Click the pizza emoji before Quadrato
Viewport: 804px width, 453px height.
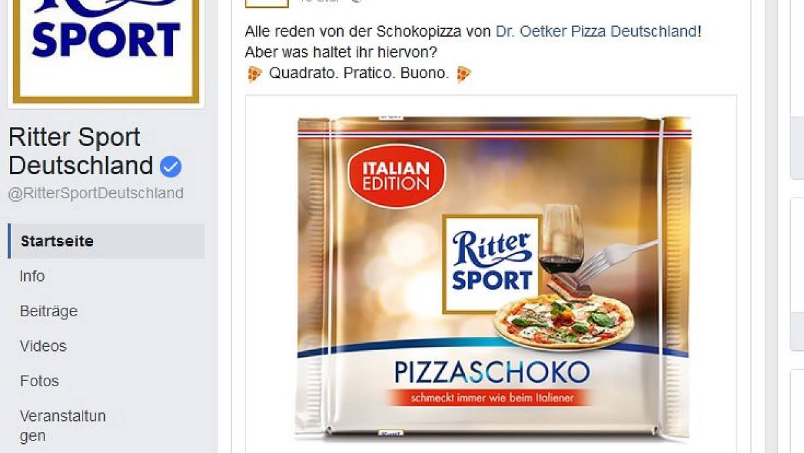pyautogui.click(x=255, y=73)
